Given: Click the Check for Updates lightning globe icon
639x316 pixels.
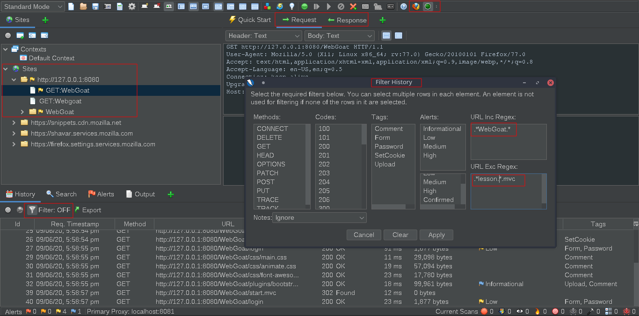Looking at the screenshot, I should tap(279, 7).
